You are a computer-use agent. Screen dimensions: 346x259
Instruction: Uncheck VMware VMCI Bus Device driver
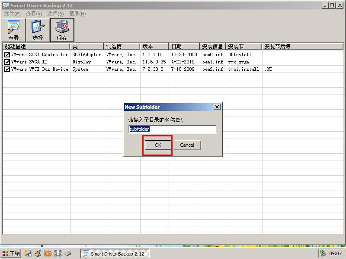(7, 69)
